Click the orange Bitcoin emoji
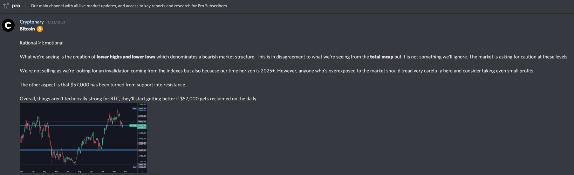Screen dimensions: 574x175 (40, 29)
